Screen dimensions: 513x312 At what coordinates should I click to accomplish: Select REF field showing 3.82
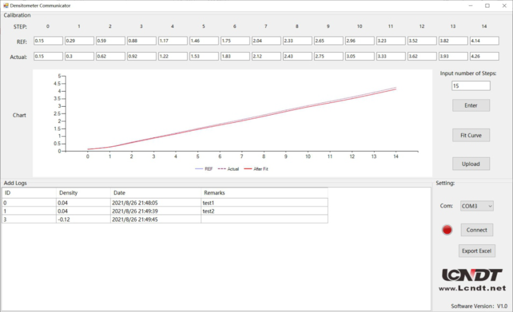pyautogui.click(x=453, y=41)
